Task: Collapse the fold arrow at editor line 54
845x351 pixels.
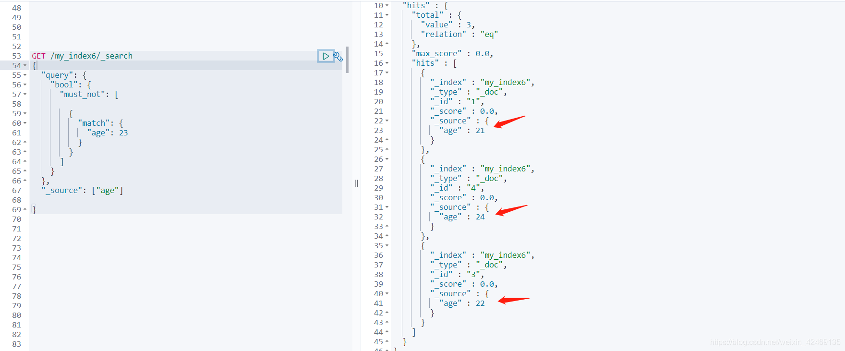Action: [25, 65]
